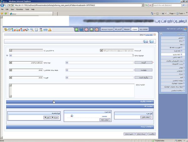
Task: Click the گیرنده recipient button
Action: [x=144, y=63]
